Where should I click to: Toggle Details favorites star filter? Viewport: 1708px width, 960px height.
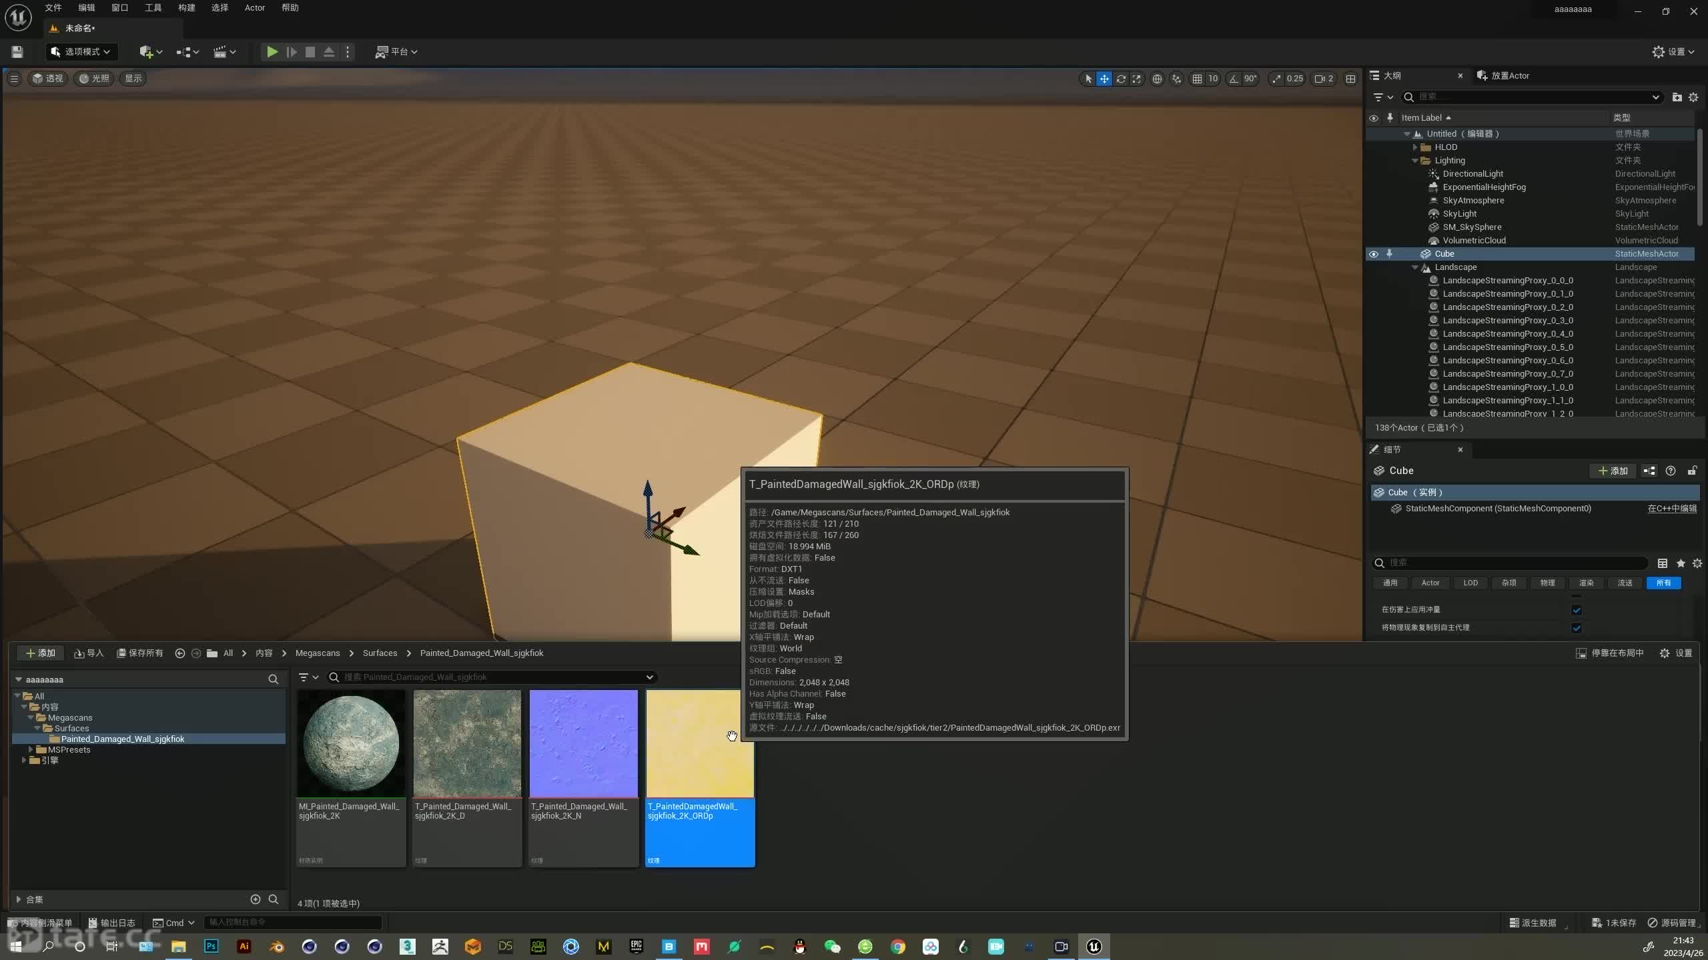pos(1681,563)
